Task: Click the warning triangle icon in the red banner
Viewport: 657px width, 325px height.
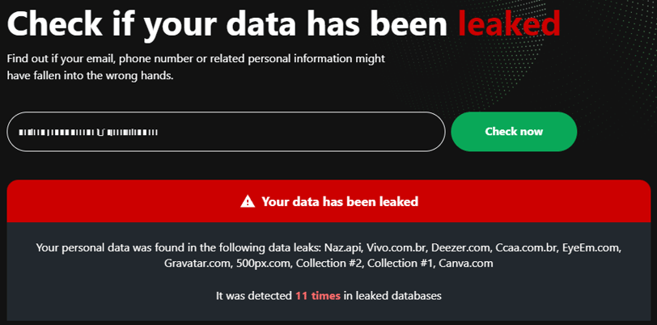Action: click(x=248, y=202)
